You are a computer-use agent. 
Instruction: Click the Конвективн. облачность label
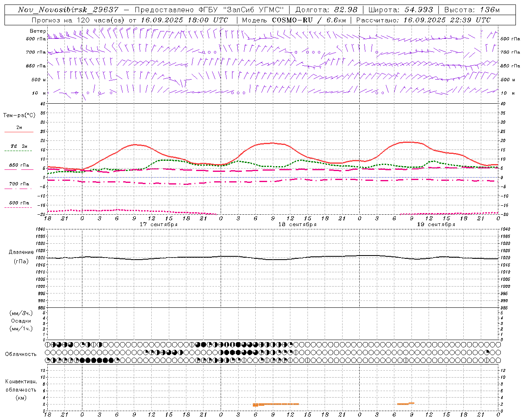[21, 386]
